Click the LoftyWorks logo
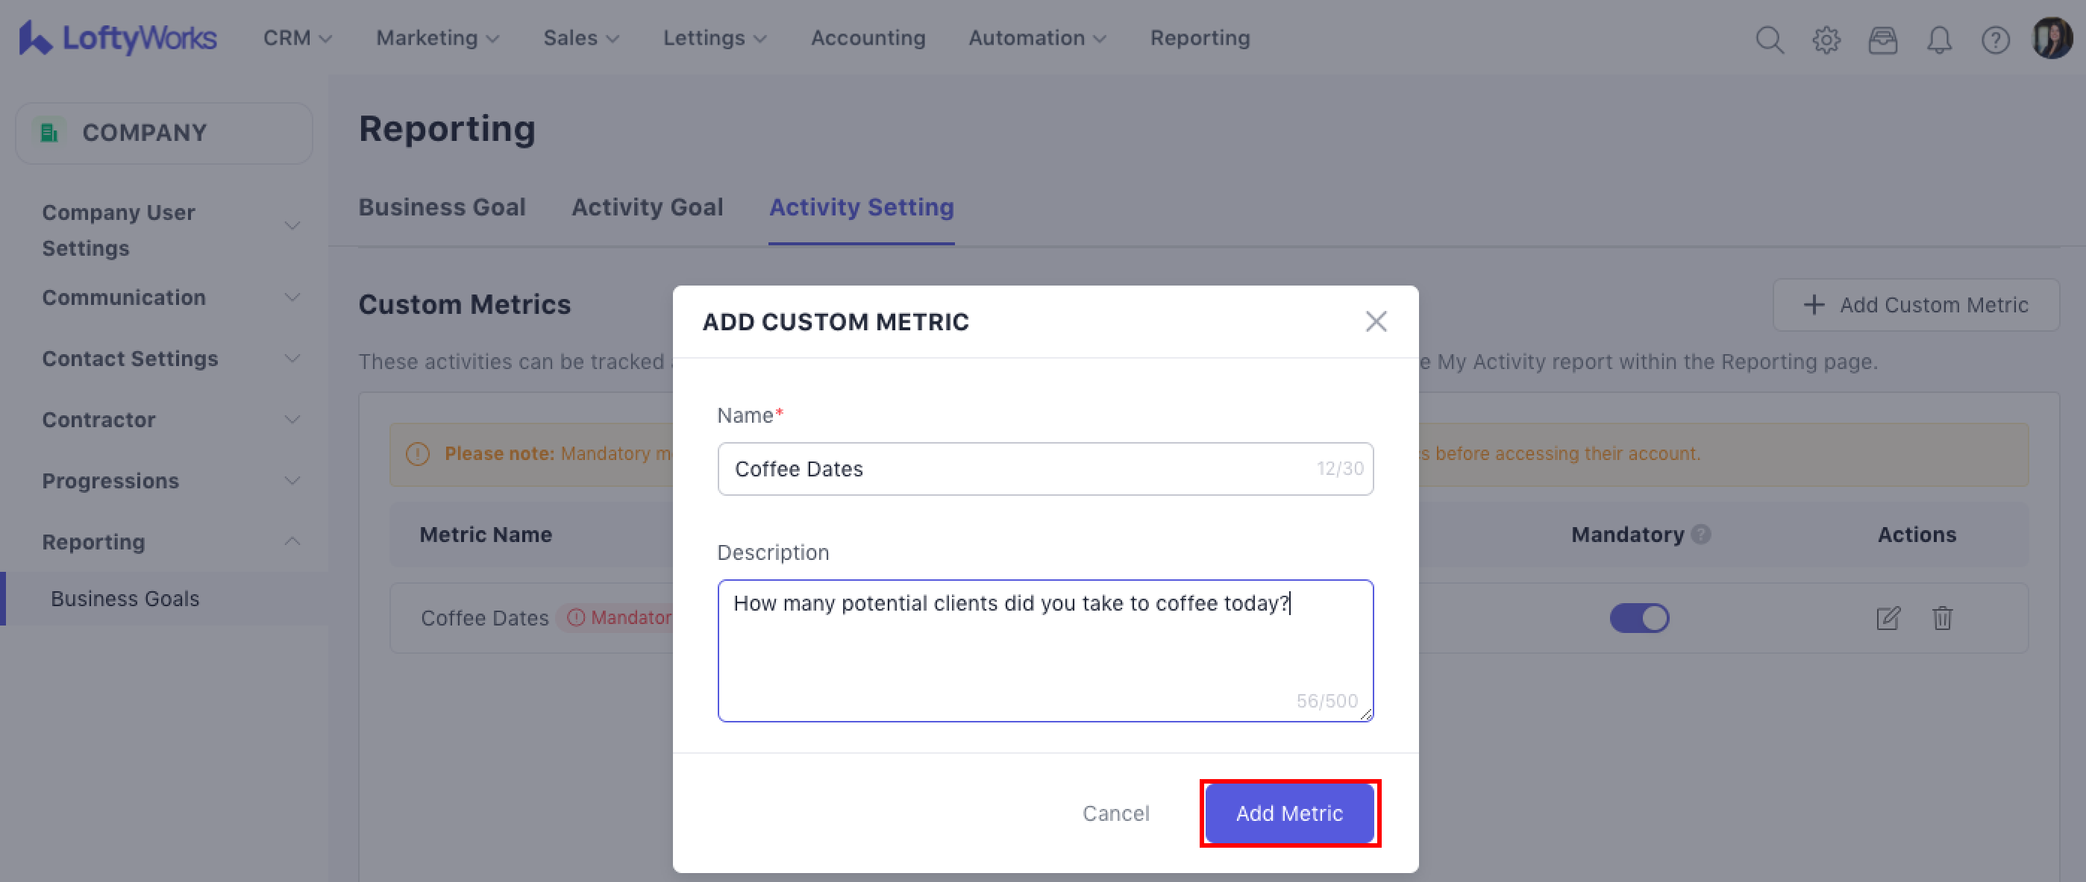Image resolution: width=2086 pixels, height=882 pixels. (118, 38)
